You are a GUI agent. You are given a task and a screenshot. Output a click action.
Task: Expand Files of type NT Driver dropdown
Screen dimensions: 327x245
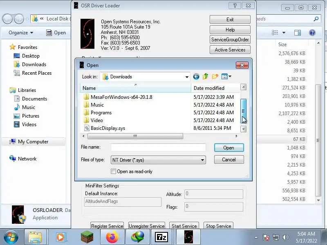202,160
